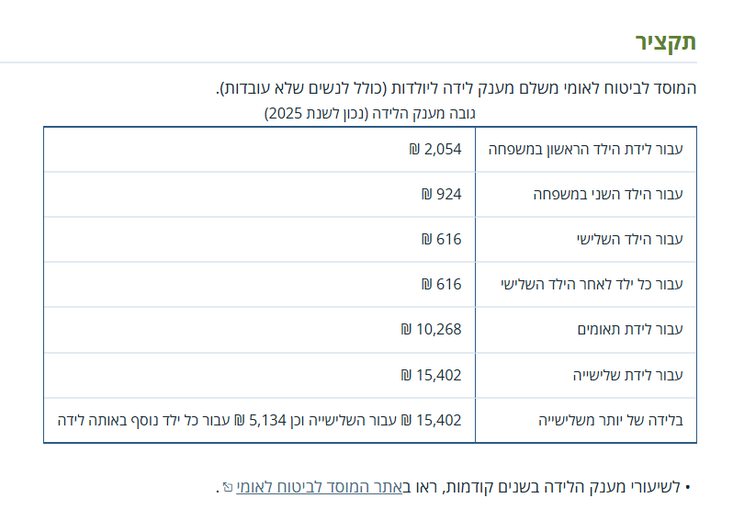Click the 616 ₪ amount for third child
Viewport: 733px width, 521px height.
pos(441,239)
